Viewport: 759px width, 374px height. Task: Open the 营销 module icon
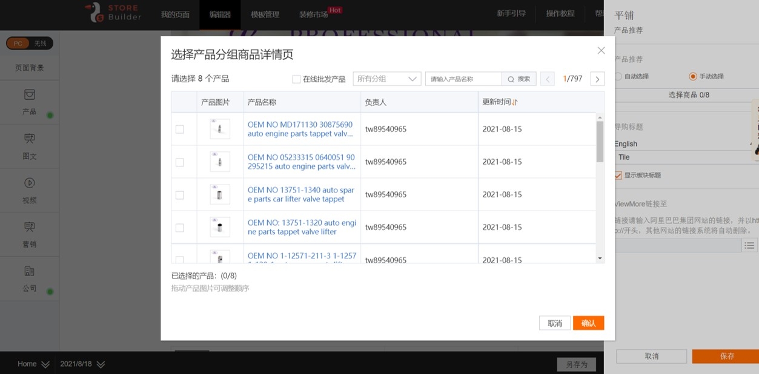[x=29, y=228]
